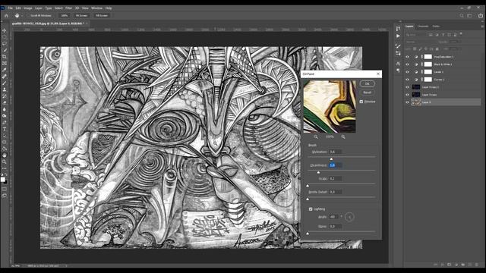Select the Elliptical Marquee tool
Viewport: 486px width, 273px height.
tap(5, 37)
